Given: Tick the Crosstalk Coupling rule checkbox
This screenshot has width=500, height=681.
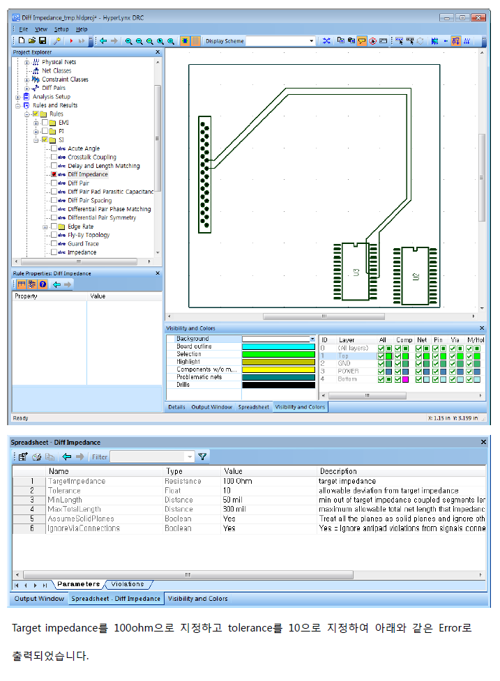Looking at the screenshot, I should tap(54, 158).
